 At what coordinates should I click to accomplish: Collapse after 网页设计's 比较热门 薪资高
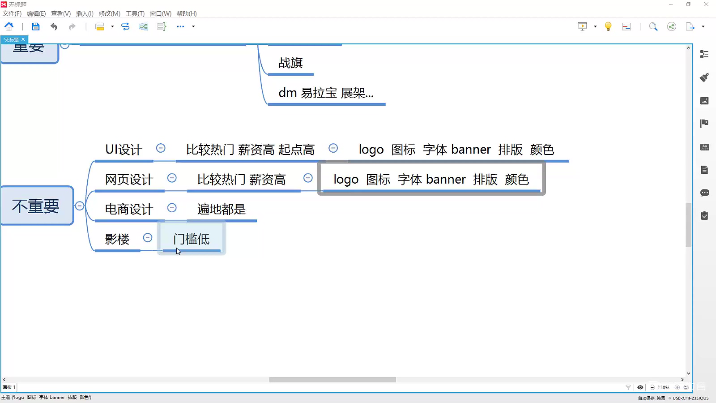(308, 178)
